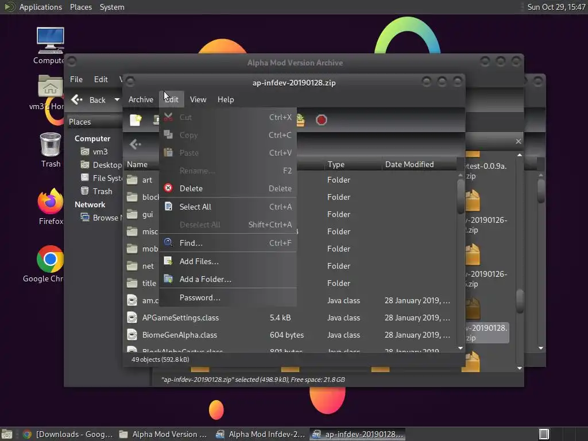Select the BiomeGenAlpha.class file name
Viewport: 588px width, 441px height.
(180, 335)
